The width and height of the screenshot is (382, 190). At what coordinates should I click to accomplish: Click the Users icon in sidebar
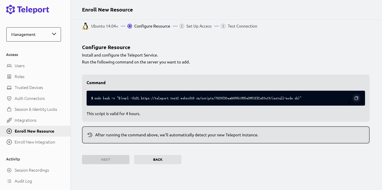pos(9,66)
